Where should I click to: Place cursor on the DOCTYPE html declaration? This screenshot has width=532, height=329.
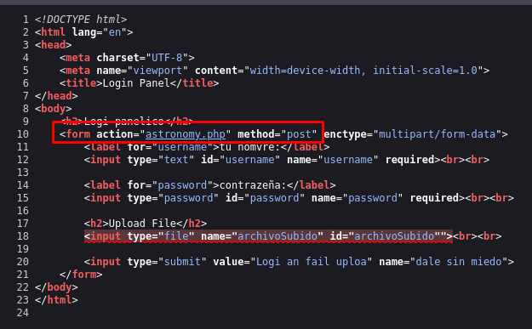pos(81,20)
